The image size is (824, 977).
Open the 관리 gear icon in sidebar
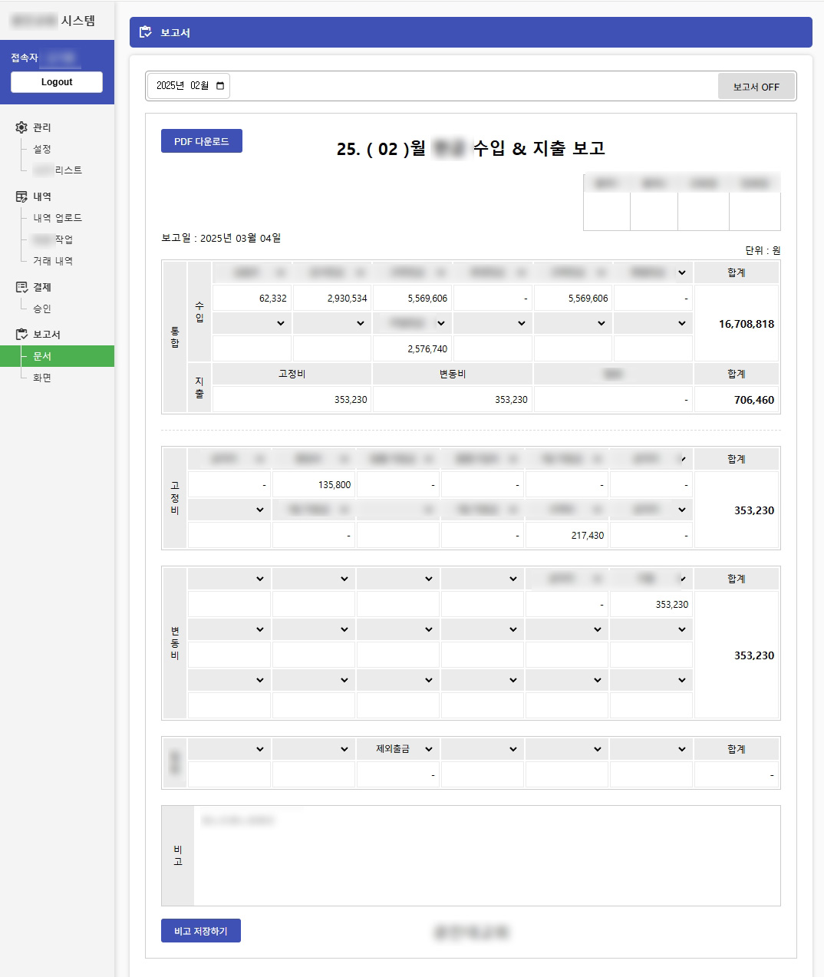pyautogui.click(x=22, y=127)
